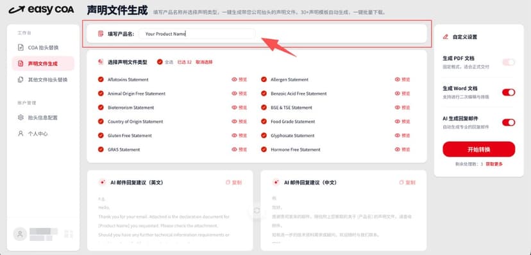Screen dimensions: 531x255
Task: Click the 声明文件生成 page title
Action: tap(117, 10)
